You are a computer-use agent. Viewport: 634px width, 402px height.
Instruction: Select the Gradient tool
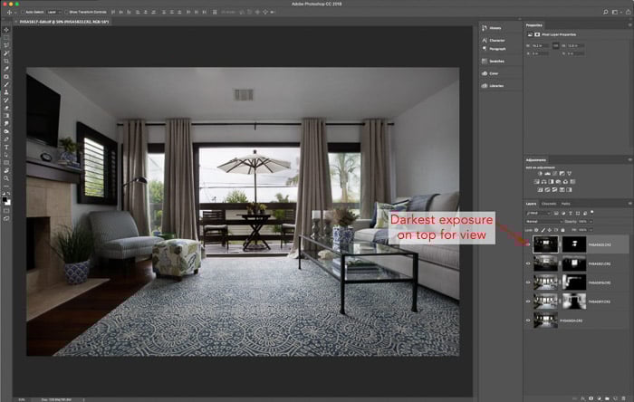tap(6, 116)
